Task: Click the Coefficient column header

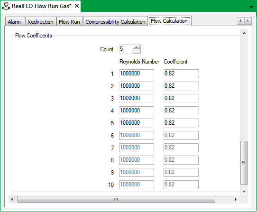Action: (175, 62)
